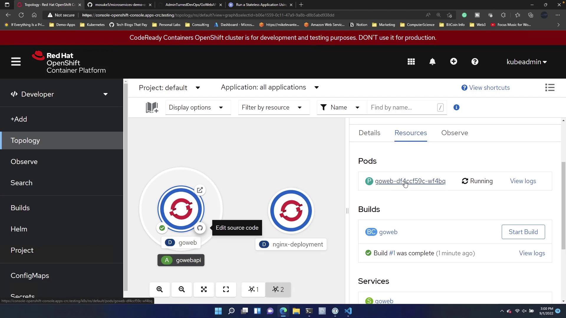Click GitHub edit source code icon
Viewport: 566px width, 318px height.
[x=200, y=228]
